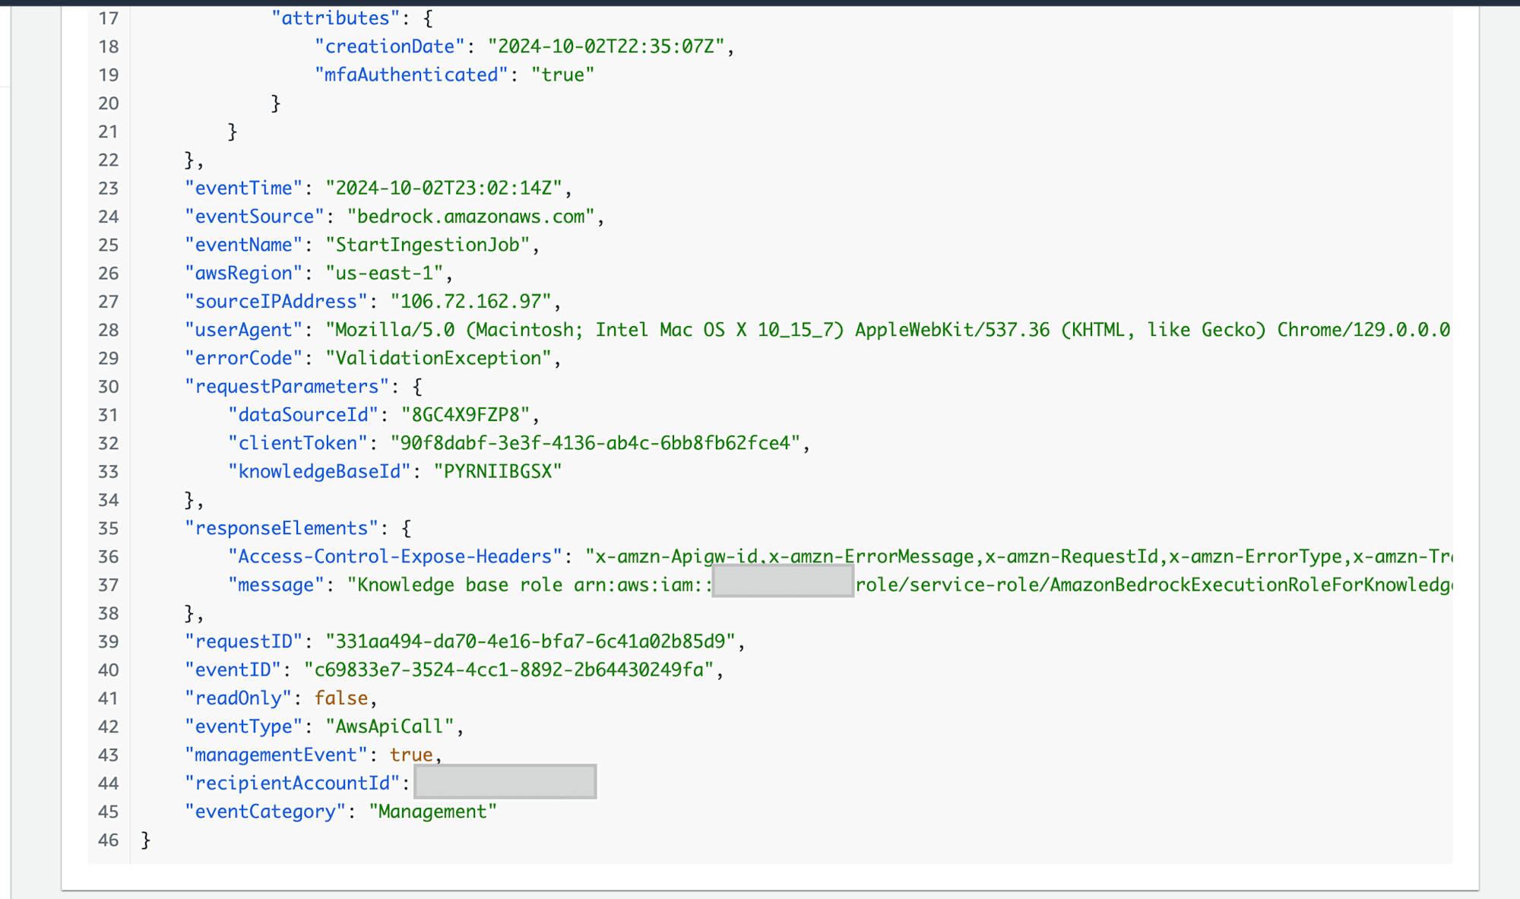Select the requestID value starting 331aa494
Screen dimensions: 1520x899
pos(530,641)
